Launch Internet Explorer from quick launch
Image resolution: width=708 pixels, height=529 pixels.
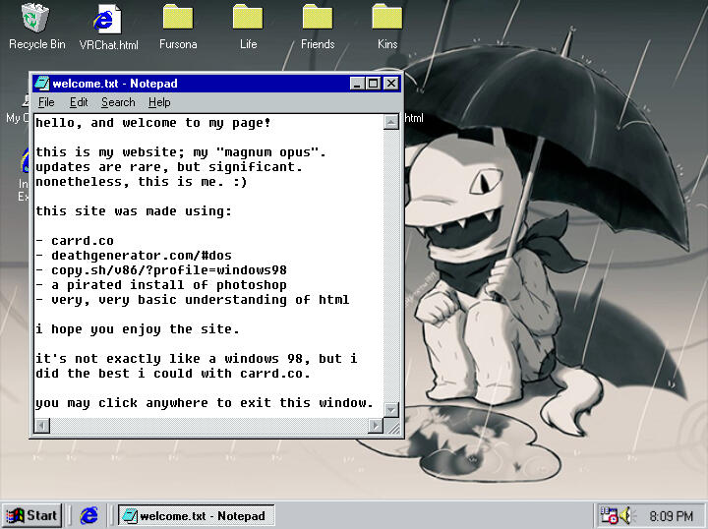pos(89,515)
